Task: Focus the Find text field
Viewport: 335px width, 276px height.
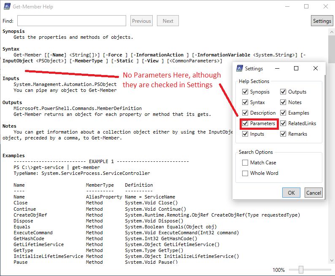Action: [x=72, y=21]
